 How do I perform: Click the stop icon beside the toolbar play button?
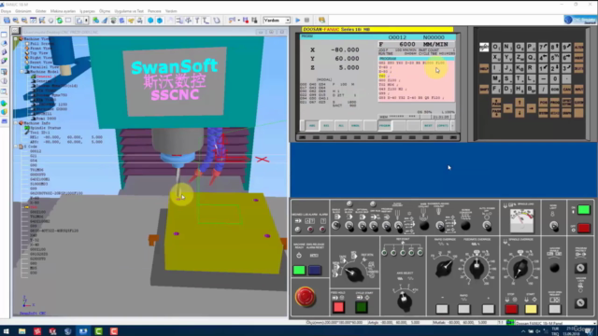[x=307, y=21]
